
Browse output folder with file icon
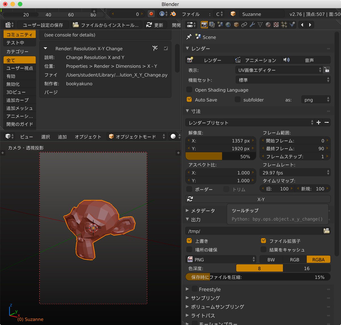[x=327, y=231]
